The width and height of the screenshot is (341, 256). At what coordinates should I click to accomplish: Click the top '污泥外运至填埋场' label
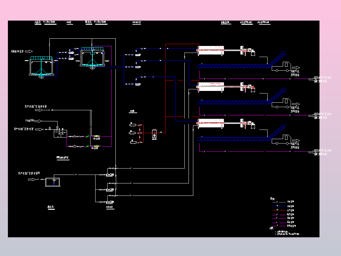coord(295,73)
